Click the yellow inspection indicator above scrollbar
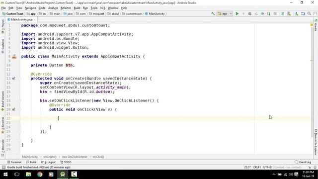Viewport: 318px width, 179px height. point(312,25)
